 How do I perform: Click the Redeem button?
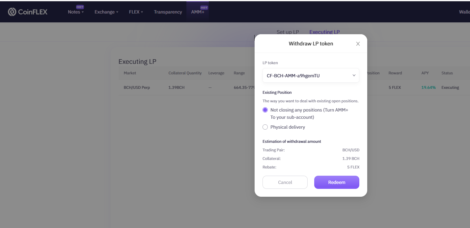[337, 182]
